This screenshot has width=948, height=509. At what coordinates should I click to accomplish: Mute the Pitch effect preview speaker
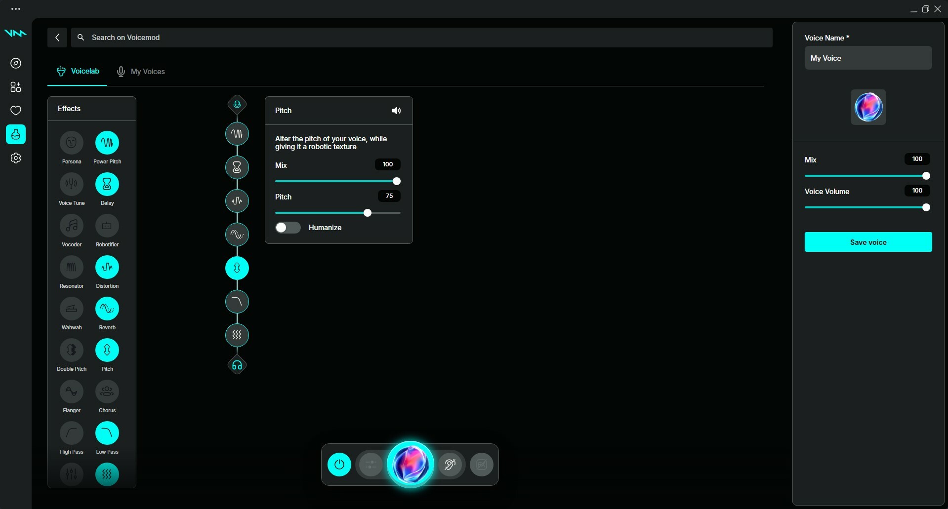396,110
